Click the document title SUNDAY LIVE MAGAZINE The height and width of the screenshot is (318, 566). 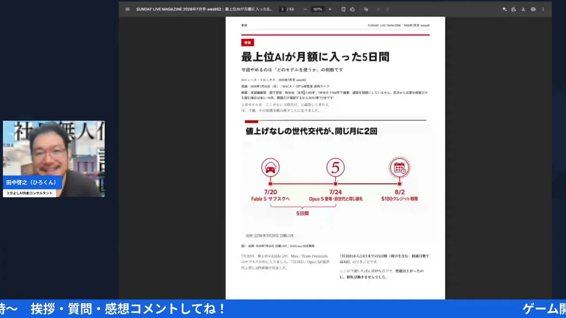204,9
